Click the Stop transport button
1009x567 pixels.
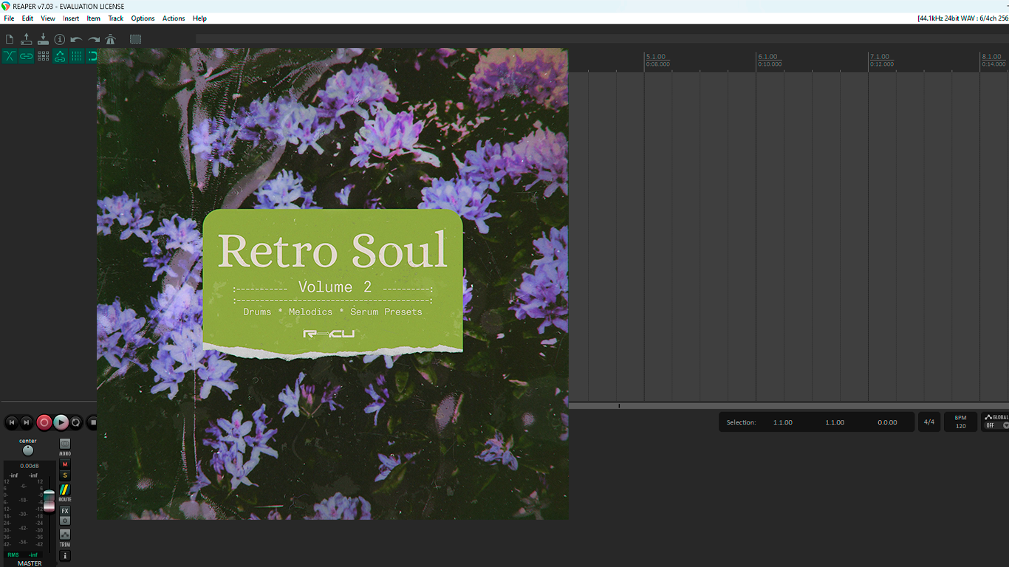pyautogui.click(x=92, y=422)
